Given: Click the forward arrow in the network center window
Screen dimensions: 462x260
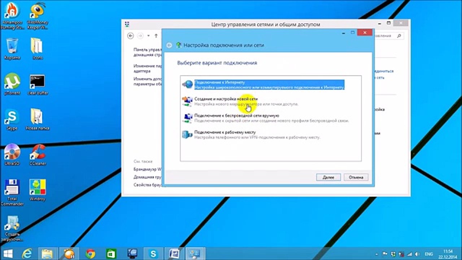Looking at the screenshot, I should [x=140, y=36].
